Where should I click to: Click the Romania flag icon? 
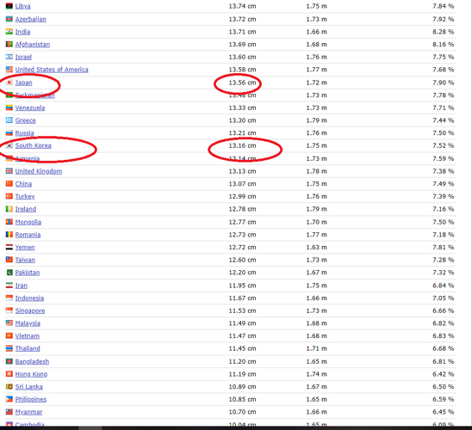pyautogui.click(x=9, y=235)
